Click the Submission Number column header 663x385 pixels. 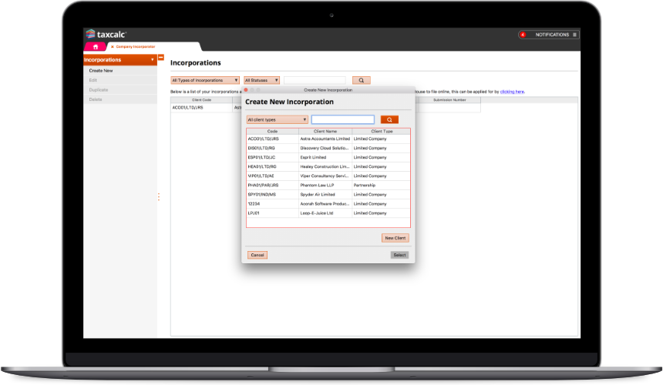tap(449, 100)
